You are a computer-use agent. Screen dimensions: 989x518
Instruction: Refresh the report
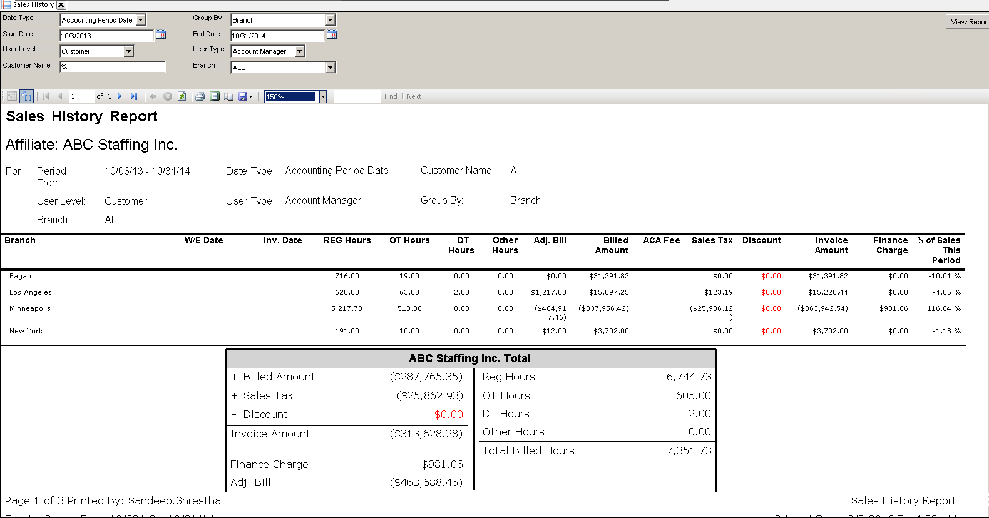point(182,96)
